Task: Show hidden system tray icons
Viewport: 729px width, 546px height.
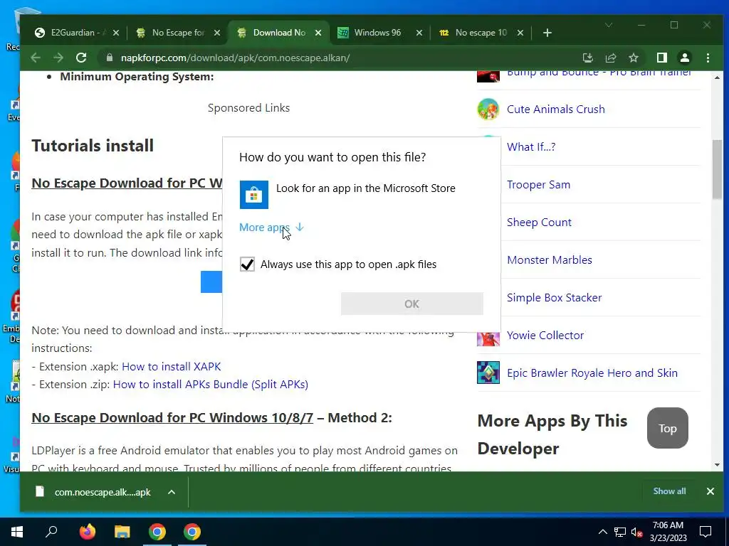Action: click(x=602, y=532)
